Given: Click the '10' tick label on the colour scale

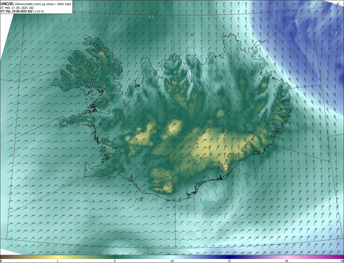Looking at the screenshot, I should coord(172,261).
